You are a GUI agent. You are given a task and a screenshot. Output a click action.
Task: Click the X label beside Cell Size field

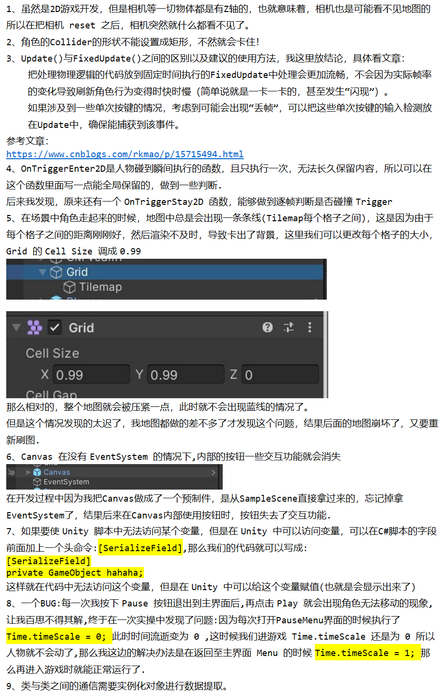45,375
